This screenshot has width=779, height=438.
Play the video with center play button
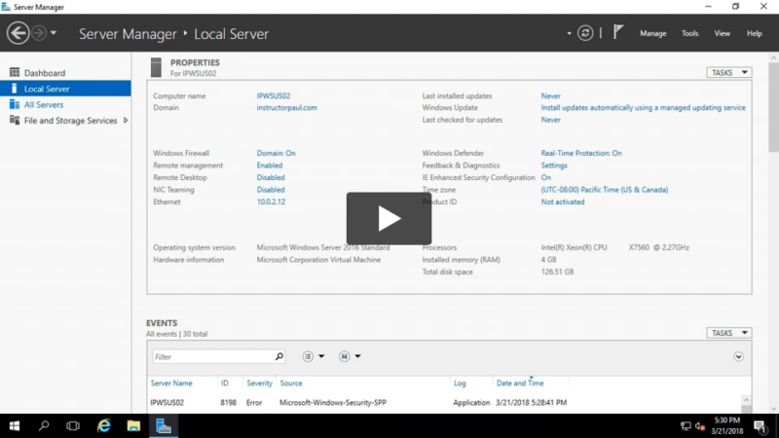pyautogui.click(x=389, y=218)
